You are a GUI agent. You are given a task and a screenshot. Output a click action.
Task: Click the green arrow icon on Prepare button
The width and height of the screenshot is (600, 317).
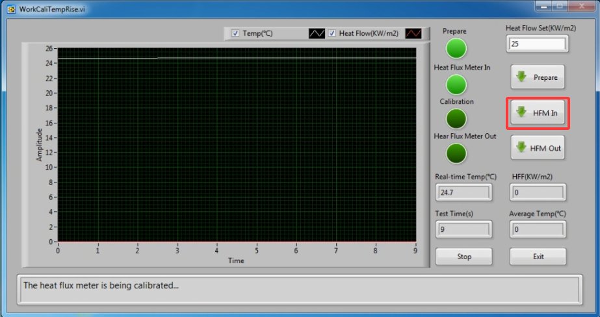pyautogui.click(x=521, y=76)
